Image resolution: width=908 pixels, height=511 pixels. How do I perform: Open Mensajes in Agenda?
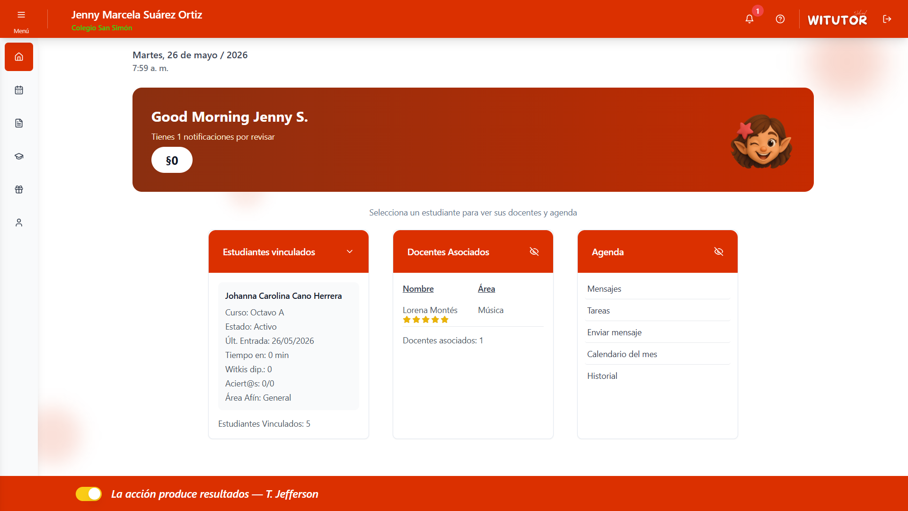coord(657,289)
